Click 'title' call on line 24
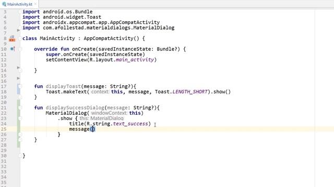The height and width of the screenshot is (187, 334). coord(77,124)
